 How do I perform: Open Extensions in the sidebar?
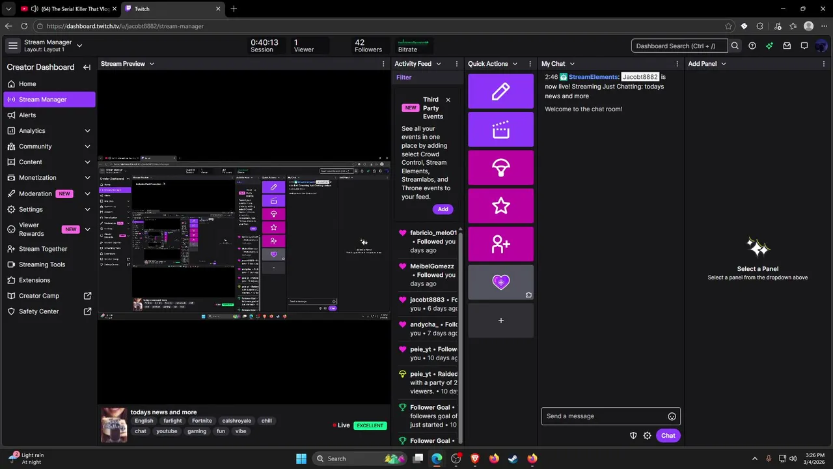click(49, 280)
